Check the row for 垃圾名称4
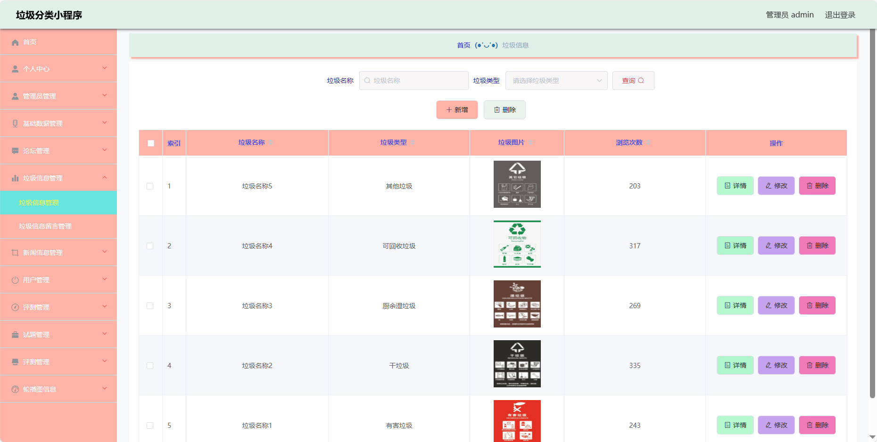 150,246
